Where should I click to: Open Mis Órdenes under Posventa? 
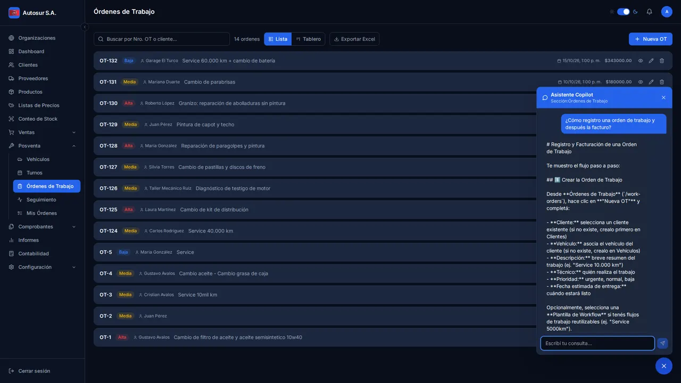tap(47, 213)
